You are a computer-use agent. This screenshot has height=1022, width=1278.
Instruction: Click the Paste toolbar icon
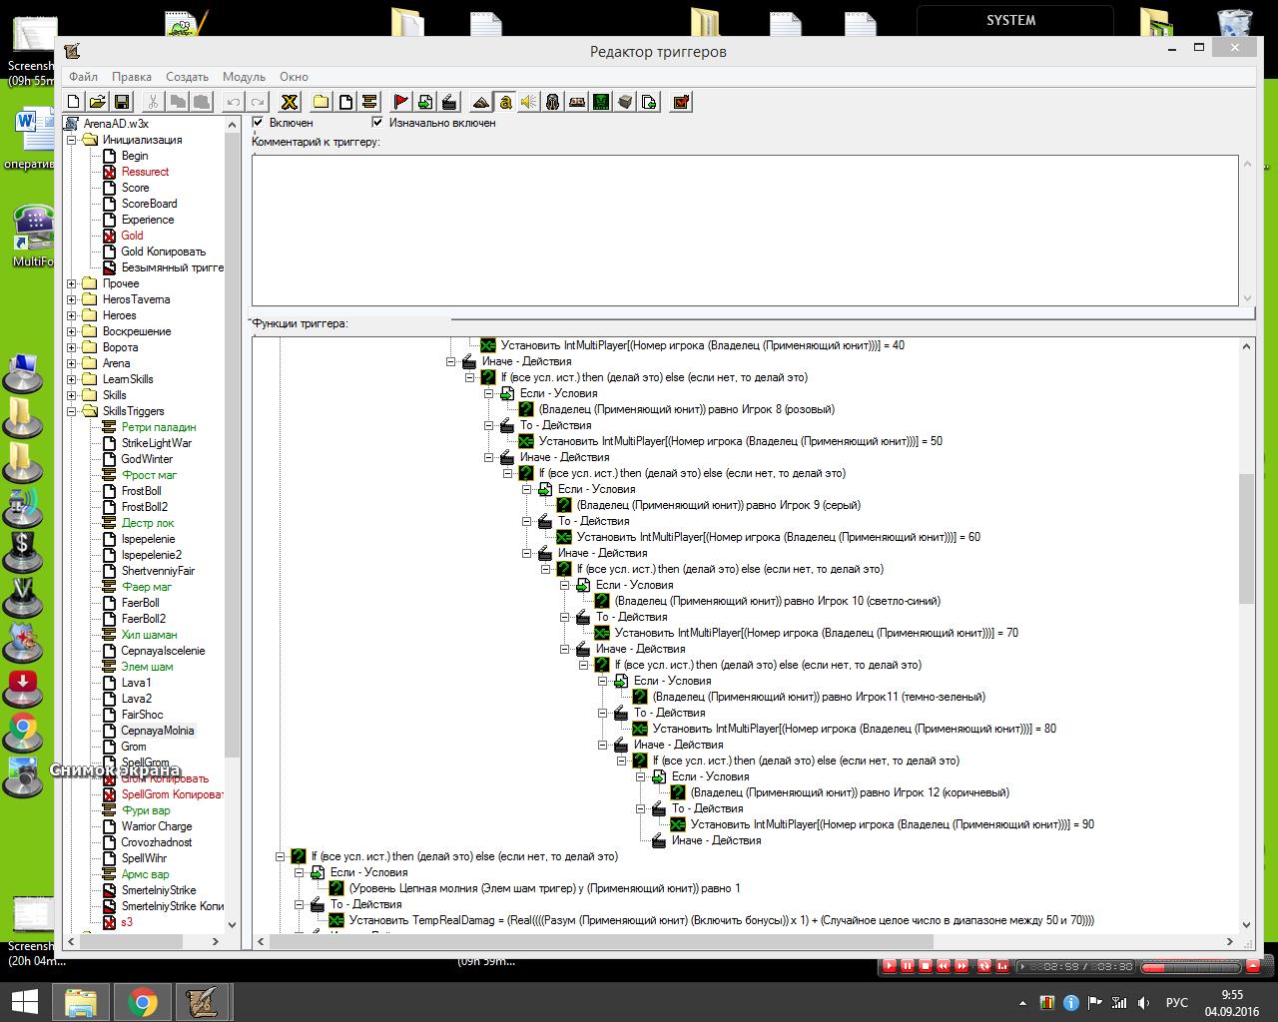click(x=201, y=102)
